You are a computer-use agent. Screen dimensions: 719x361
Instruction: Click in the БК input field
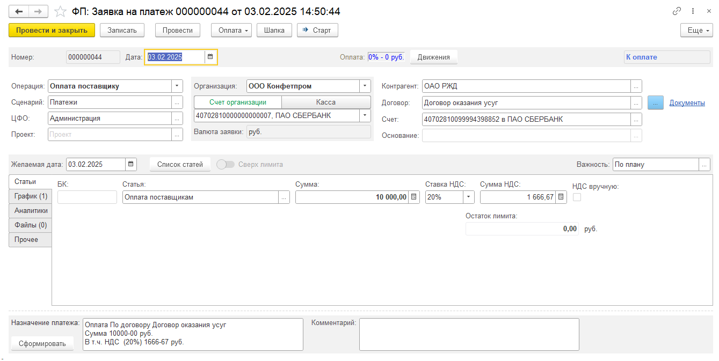tap(87, 197)
